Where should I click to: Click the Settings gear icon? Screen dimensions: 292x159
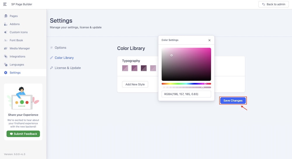(x=6, y=73)
